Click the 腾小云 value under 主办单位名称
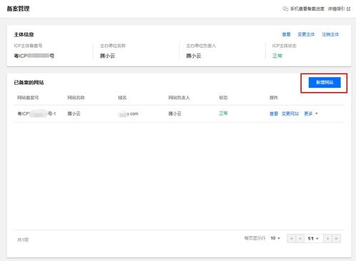Viewport: 356px width, 261px height. coord(107,56)
